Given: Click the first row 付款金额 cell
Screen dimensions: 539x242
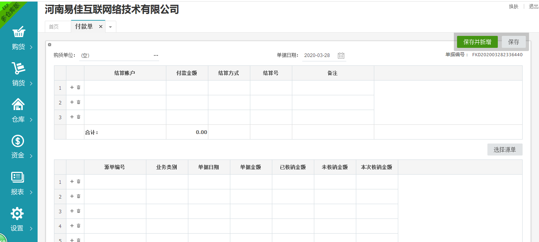Looking at the screenshot, I should click(187, 88).
